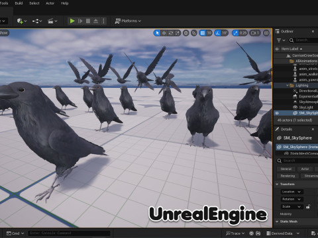Open camera speed setting
The width and height of the screenshot is (318, 238).
tap(255, 33)
